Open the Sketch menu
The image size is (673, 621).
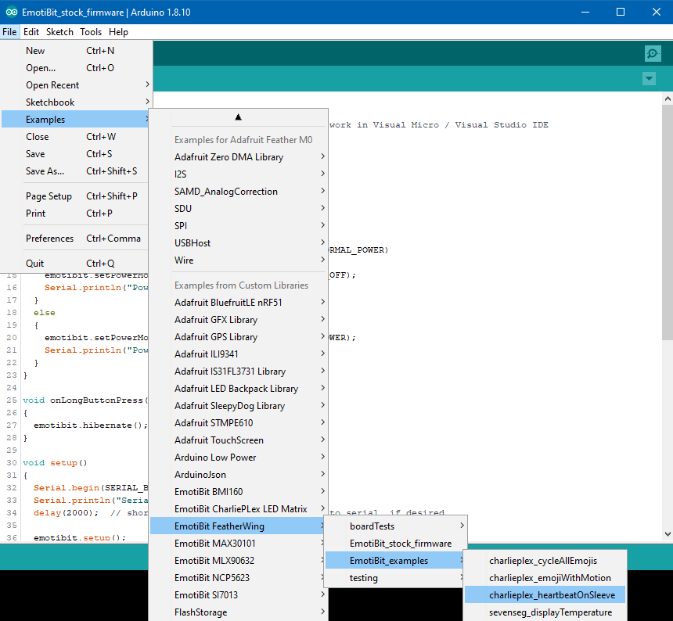pos(59,32)
